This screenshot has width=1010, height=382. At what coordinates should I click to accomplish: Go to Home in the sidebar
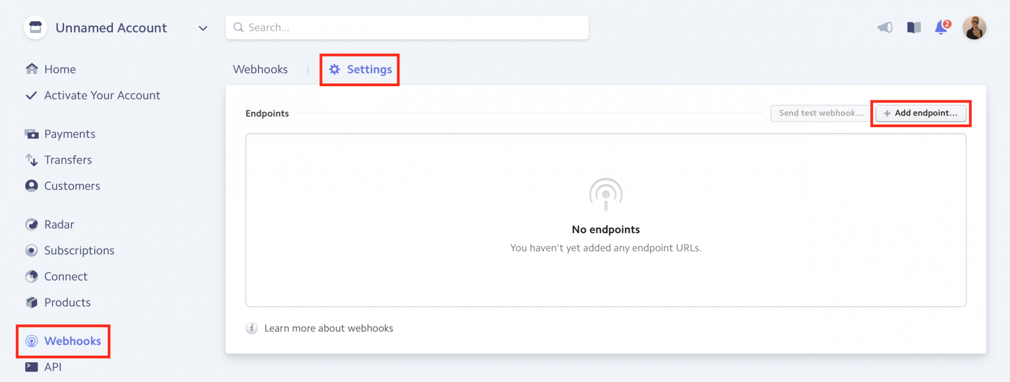pos(59,69)
